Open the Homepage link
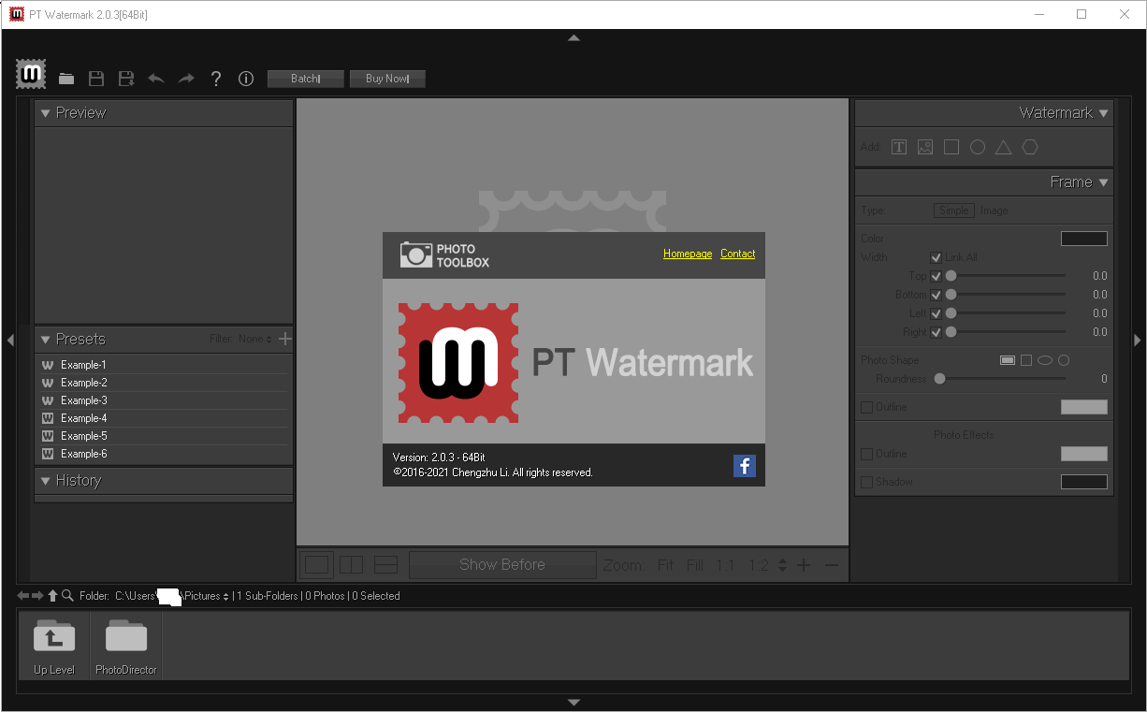The width and height of the screenshot is (1147, 712). (688, 254)
